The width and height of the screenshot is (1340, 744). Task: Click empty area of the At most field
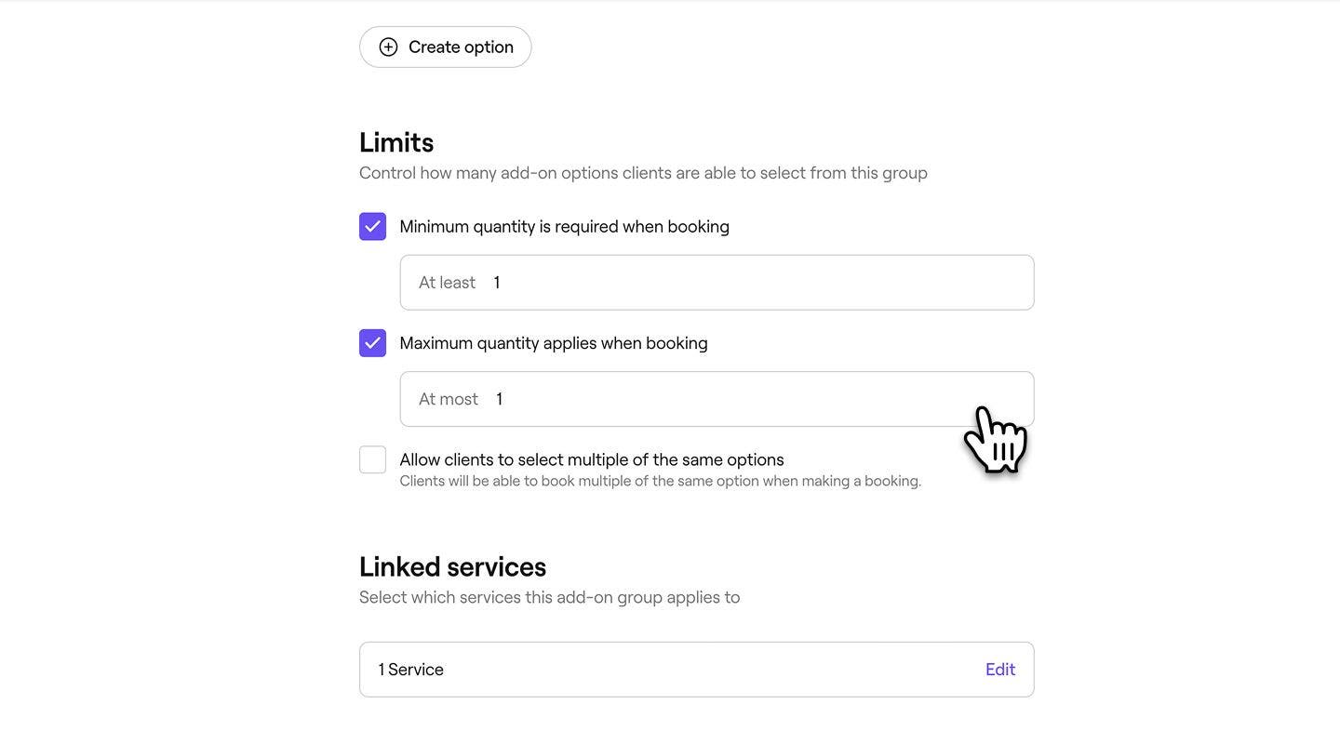(744, 399)
